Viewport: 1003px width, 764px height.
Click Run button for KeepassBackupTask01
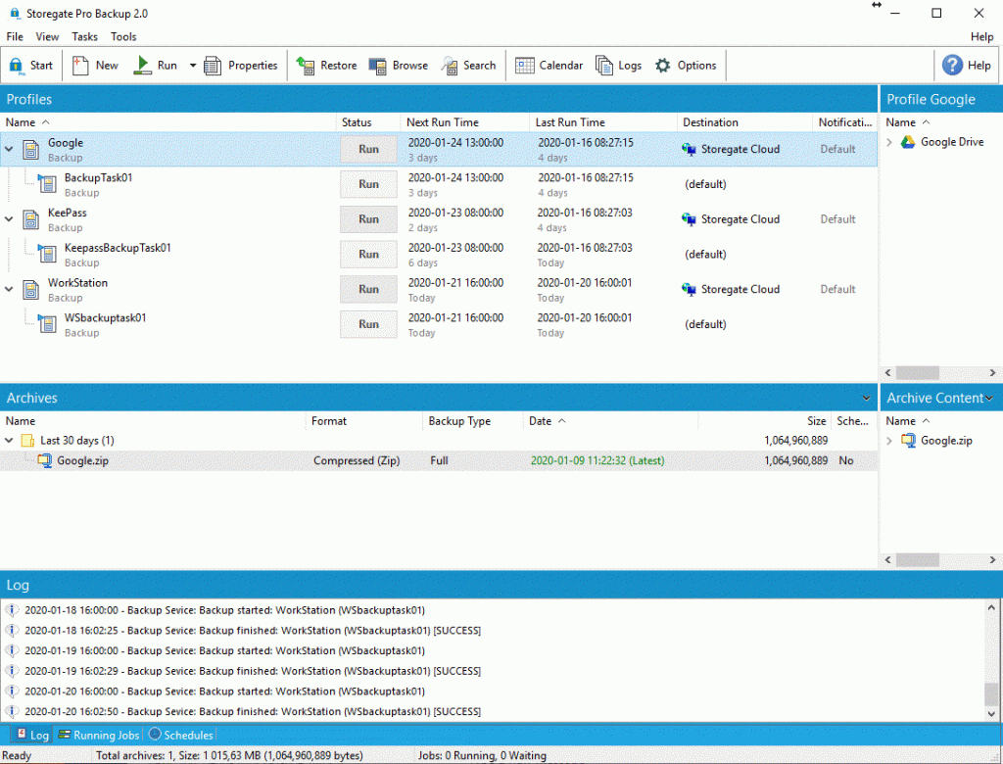point(368,254)
